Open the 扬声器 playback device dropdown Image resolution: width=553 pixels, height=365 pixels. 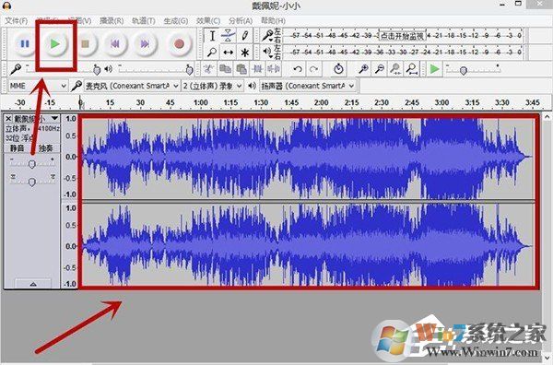click(308, 86)
